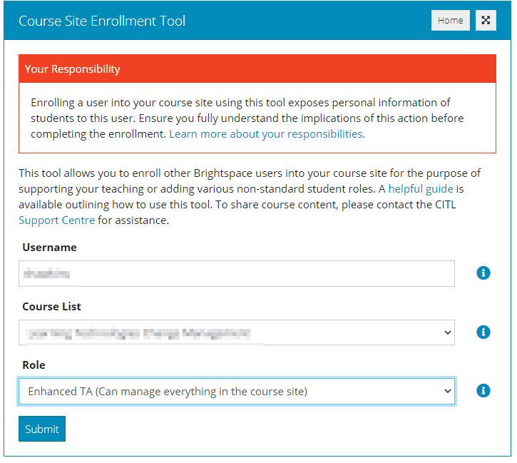Click the fullscreen expand icon in header
Screen dimensions: 517x463
(486, 21)
